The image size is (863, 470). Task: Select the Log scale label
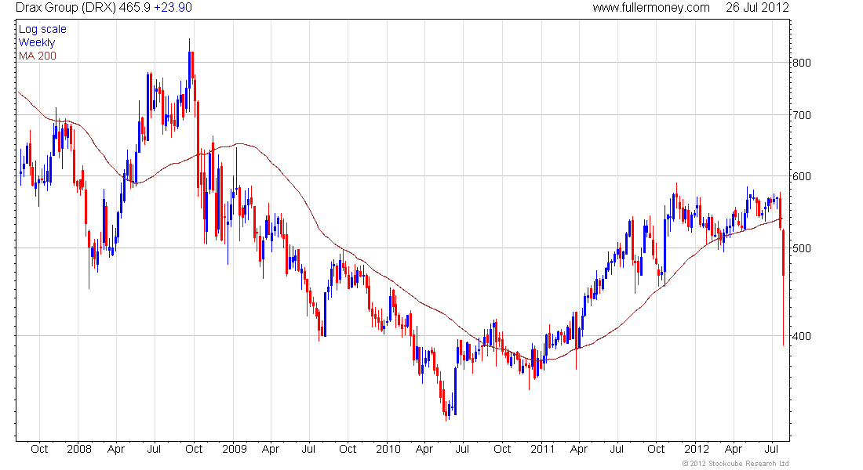(42, 30)
